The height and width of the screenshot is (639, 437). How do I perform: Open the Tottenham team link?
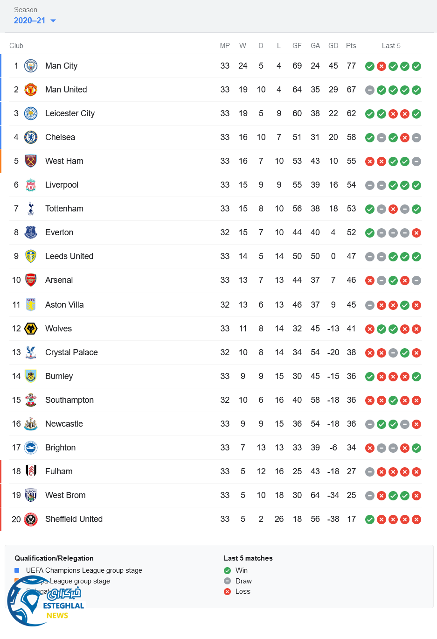tap(64, 209)
